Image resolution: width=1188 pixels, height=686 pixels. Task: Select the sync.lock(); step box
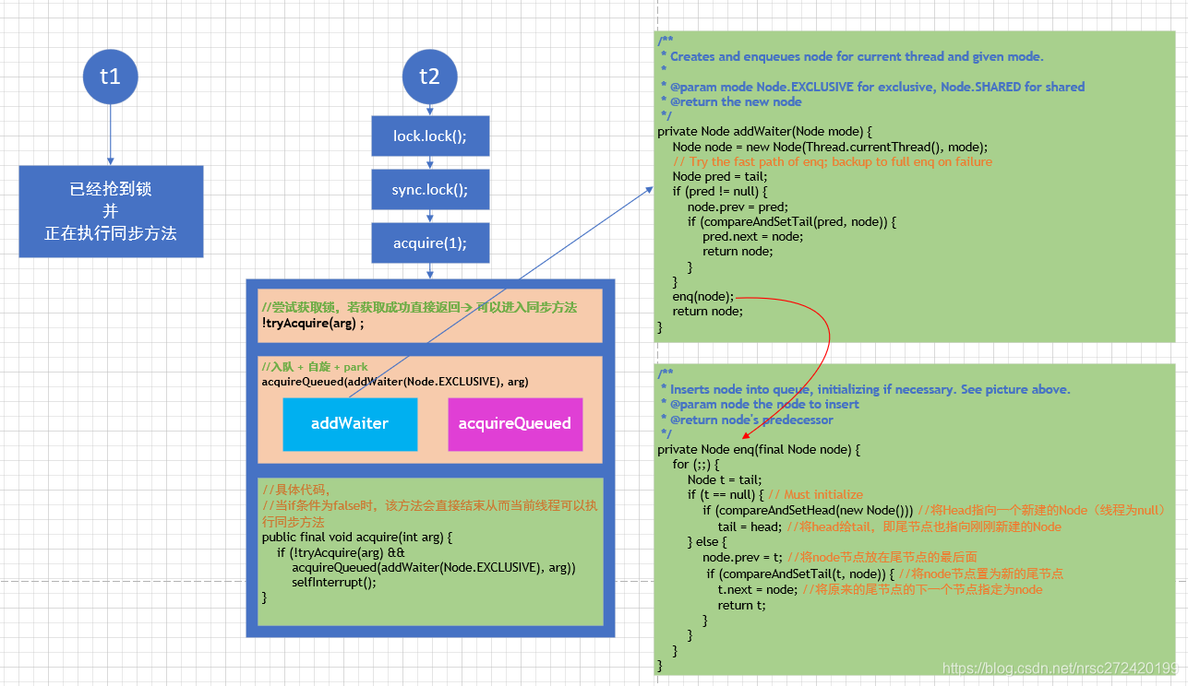coord(430,189)
